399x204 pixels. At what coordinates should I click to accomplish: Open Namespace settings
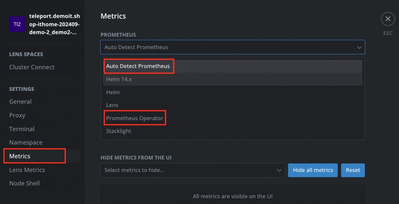(26, 142)
